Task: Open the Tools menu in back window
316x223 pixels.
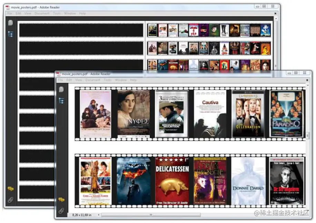Action: (x=57, y=13)
